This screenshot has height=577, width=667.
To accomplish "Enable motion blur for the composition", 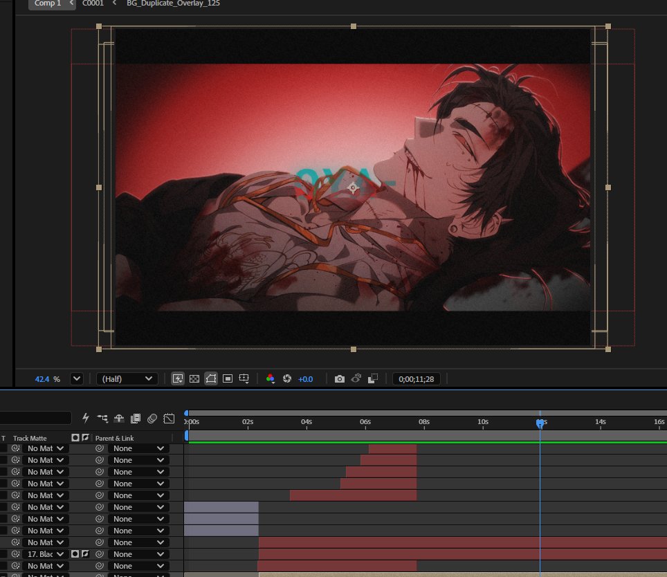I will (152, 419).
